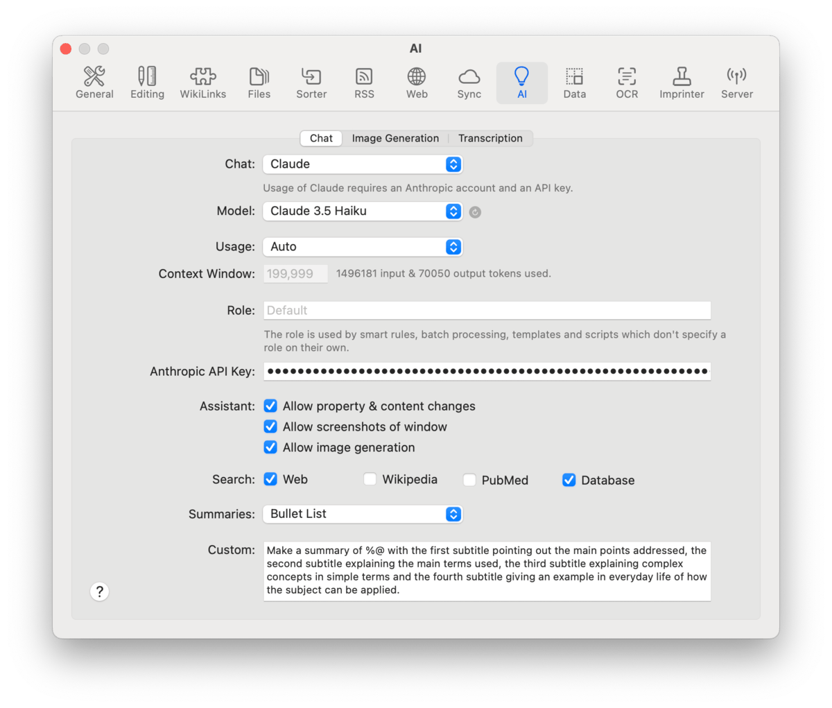The image size is (832, 708).
Task: Uncheck Allow image generation
Action: click(270, 448)
